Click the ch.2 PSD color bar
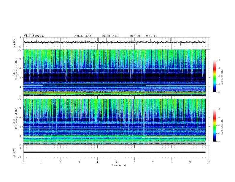The height and width of the screenshot is (182, 235). pyautogui.click(x=215, y=125)
